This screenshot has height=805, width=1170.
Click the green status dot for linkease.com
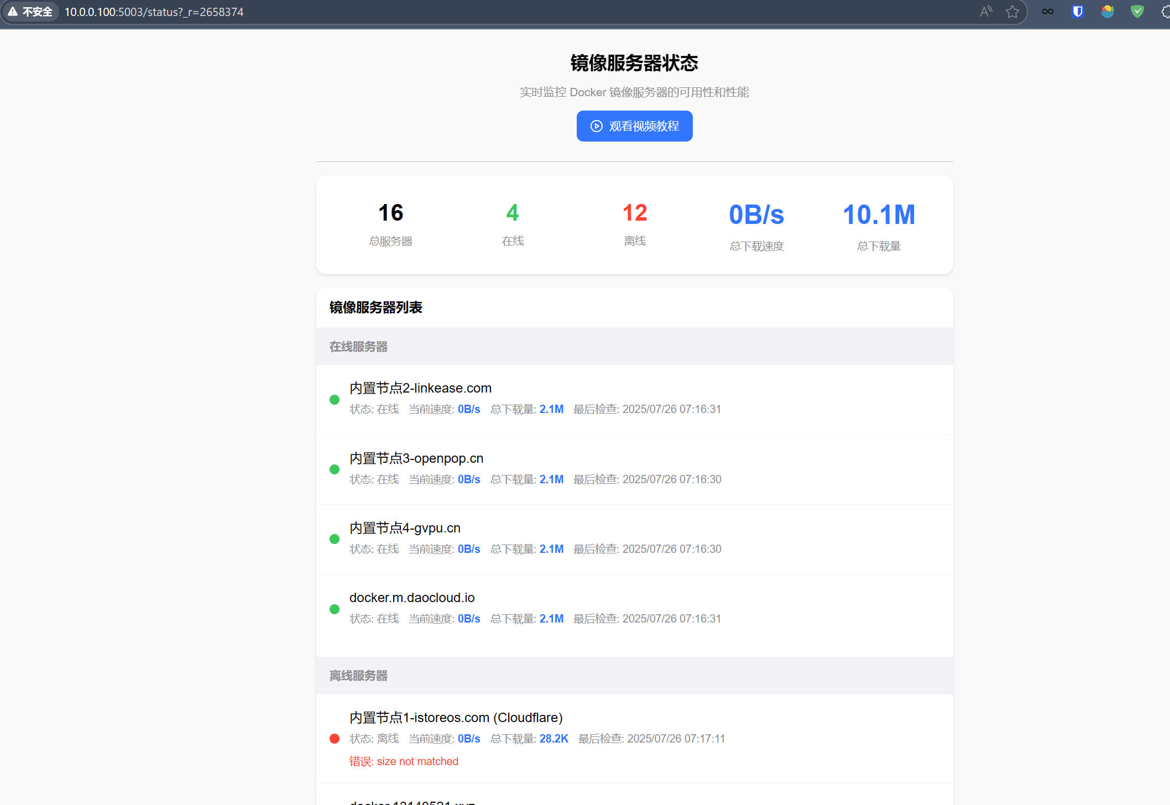335,400
